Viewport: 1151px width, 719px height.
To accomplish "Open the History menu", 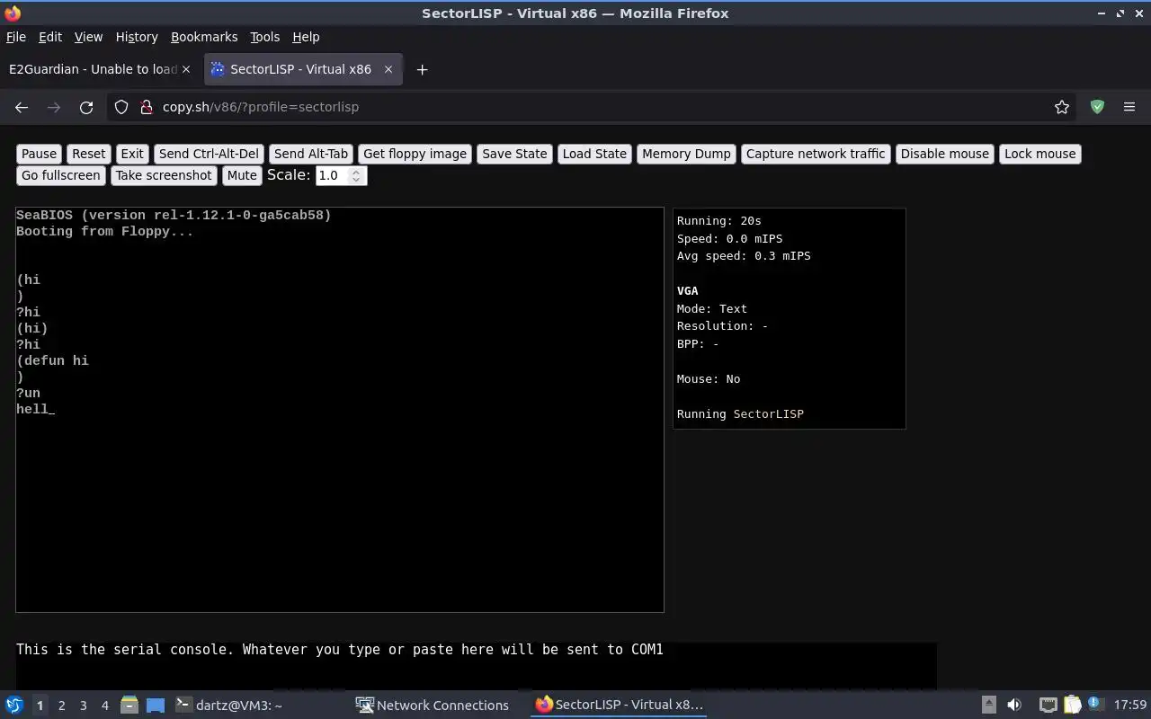I will pyautogui.click(x=137, y=37).
